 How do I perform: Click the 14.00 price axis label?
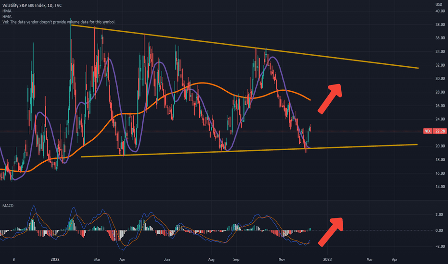click(440, 187)
